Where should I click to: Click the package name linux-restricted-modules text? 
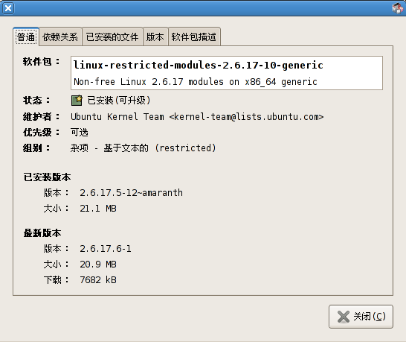(x=199, y=65)
